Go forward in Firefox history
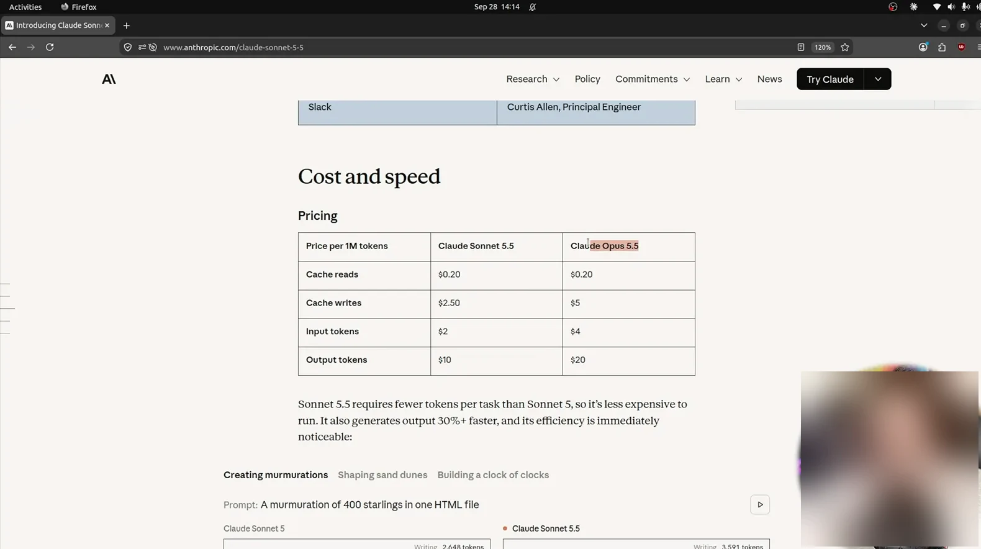The width and height of the screenshot is (981, 549). click(31, 47)
